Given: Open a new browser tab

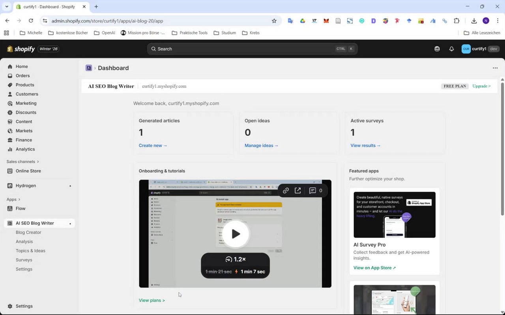Looking at the screenshot, I should [96, 7].
